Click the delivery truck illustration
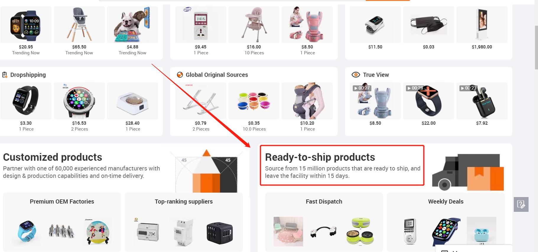 468,172
